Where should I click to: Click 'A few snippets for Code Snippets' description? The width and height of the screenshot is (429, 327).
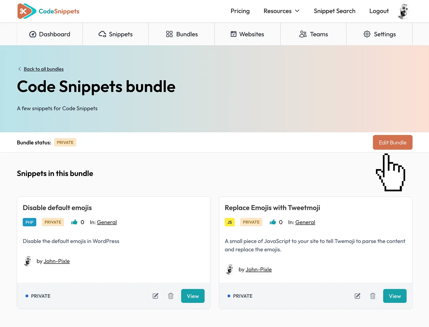pyautogui.click(x=57, y=108)
